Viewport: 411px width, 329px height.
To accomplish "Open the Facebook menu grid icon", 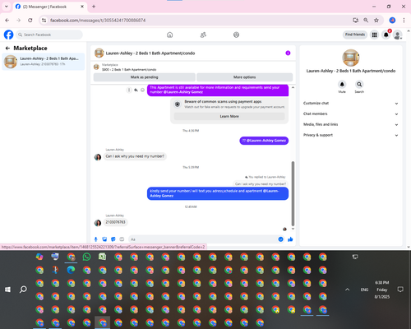I will click(374, 35).
